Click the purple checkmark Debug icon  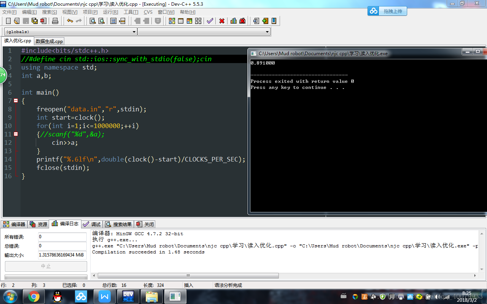click(x=210, y=21)
